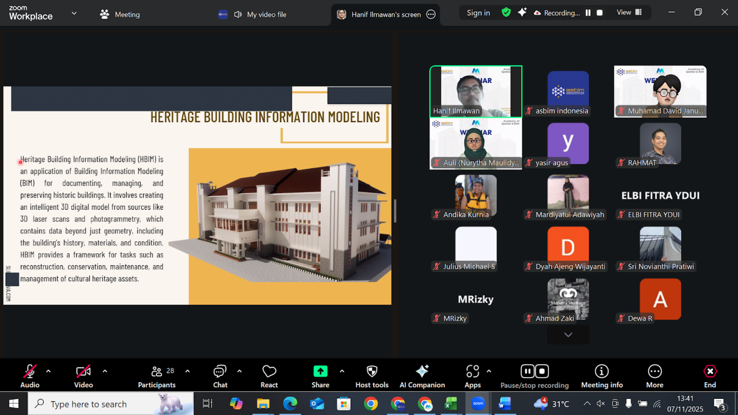Image resolution: width=738 pixels, height=415 pixels.
Task: Click the Sign in button
Action: [478, 13]
